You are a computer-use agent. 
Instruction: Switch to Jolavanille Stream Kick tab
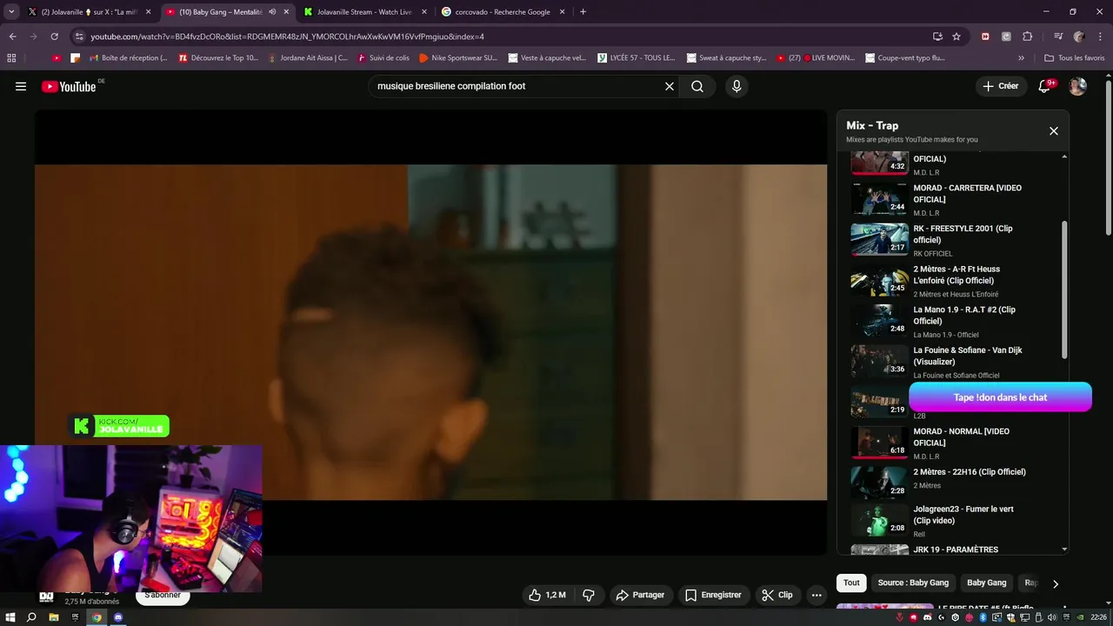click(x=363, y=12)
